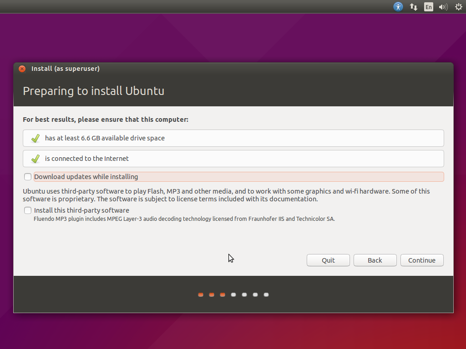Open the sound volume indicator

point(443,7)
